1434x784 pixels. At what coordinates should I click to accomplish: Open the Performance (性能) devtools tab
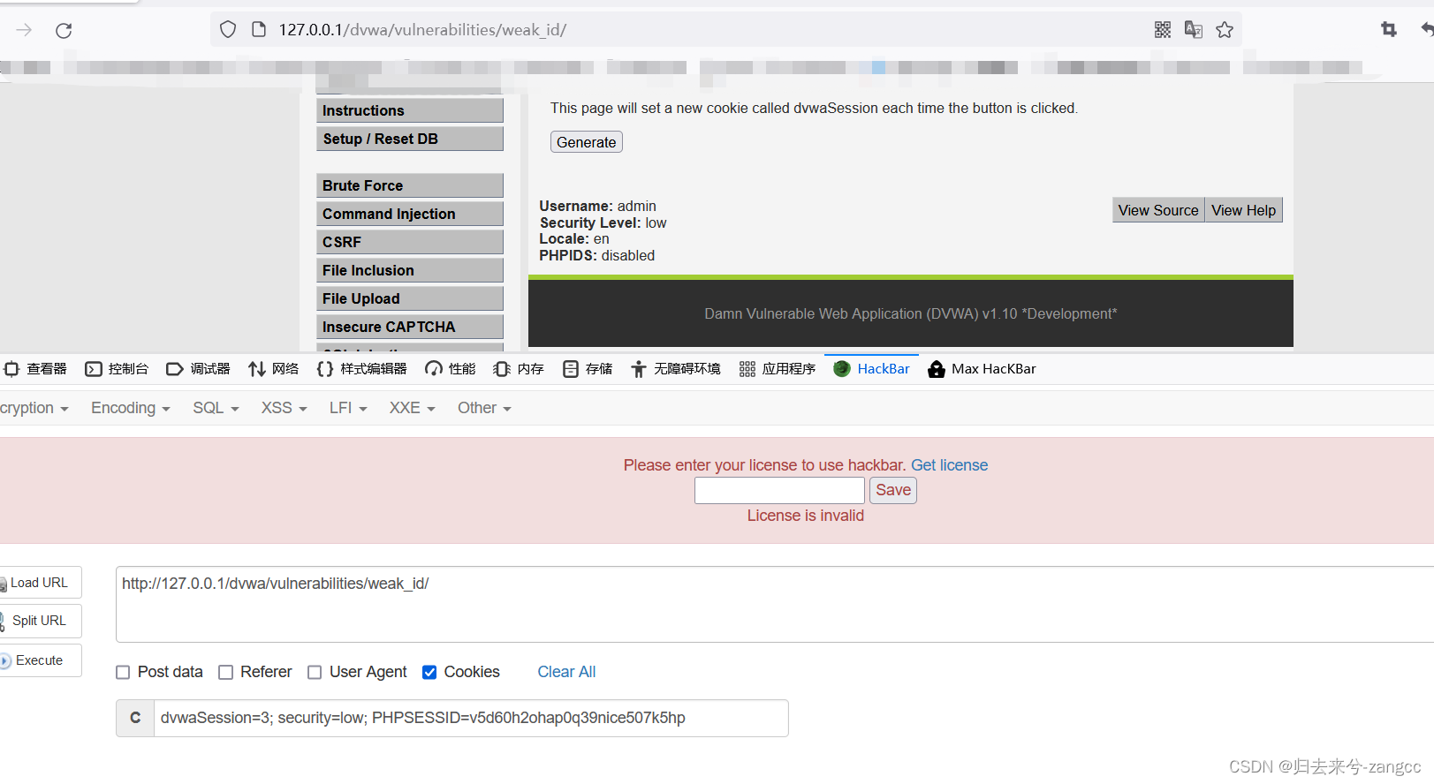pos(451,369)
